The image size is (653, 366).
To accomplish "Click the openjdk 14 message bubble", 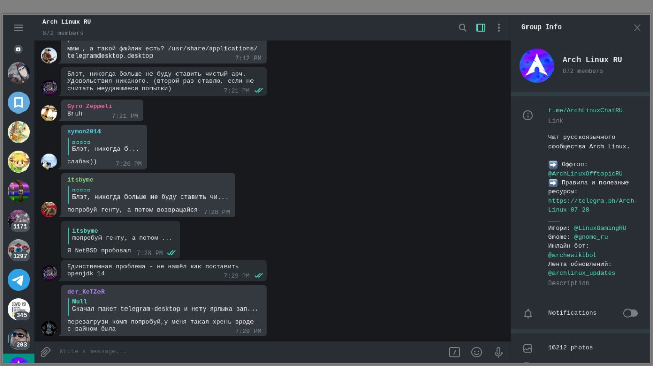I will (x=164, y=270).
